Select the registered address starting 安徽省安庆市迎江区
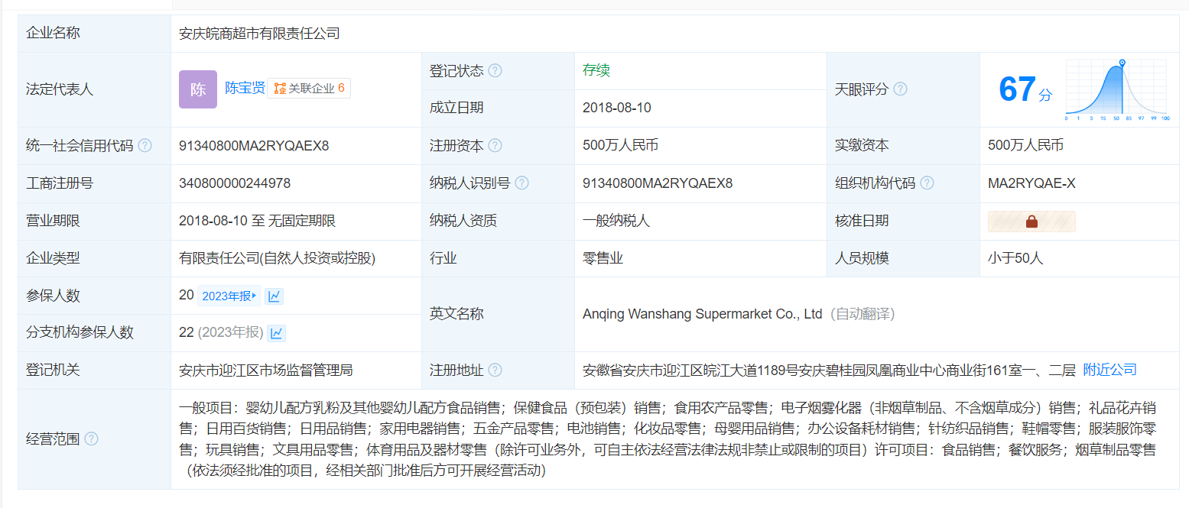This screenshot has height=508, width=1189. 829,370
